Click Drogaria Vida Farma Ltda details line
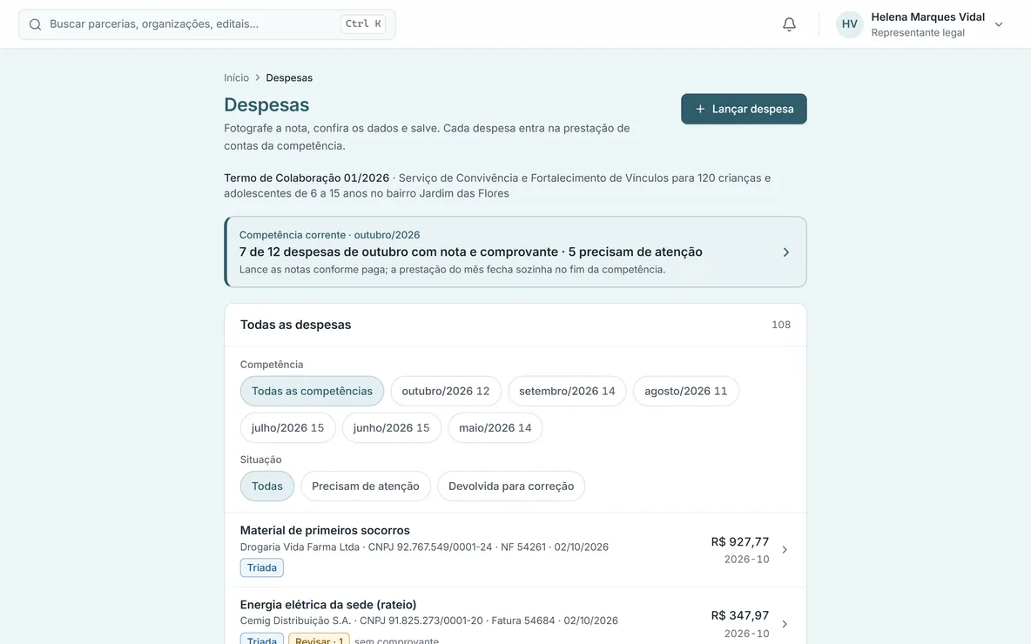 coord(424,547)
